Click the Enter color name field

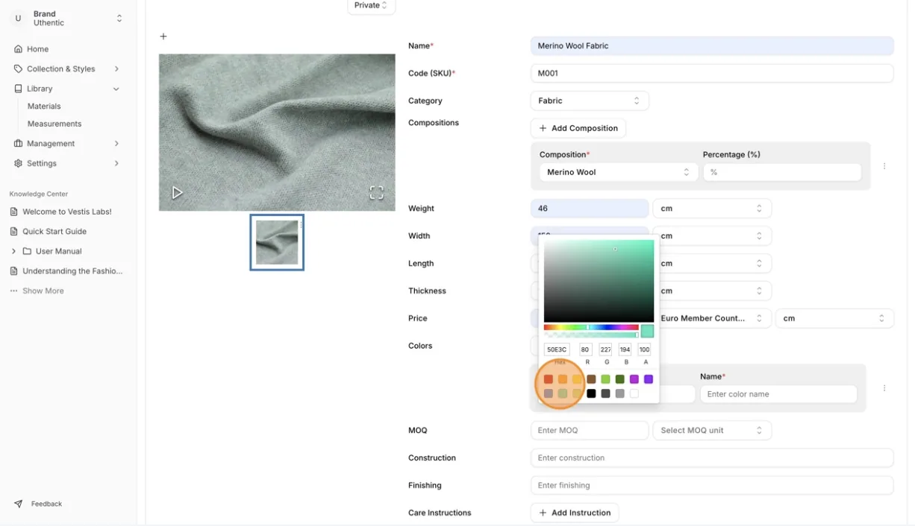click(x=778, y=394)
